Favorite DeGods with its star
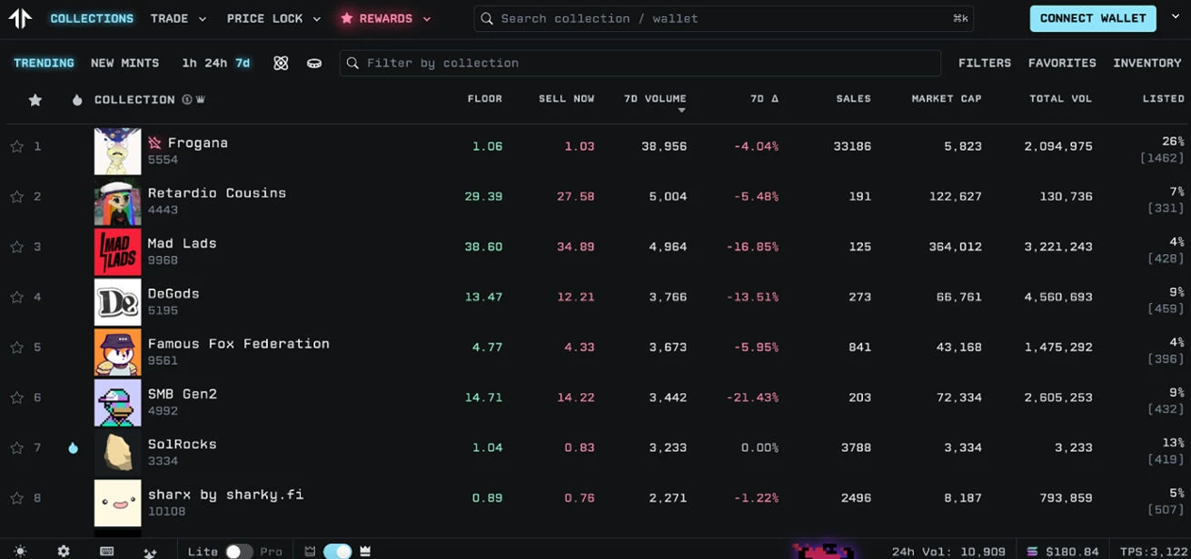The width and height of the screenshot is (1191, 559). coord(16,297)
